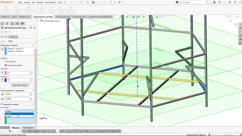Open the help question mark icon
The height and width of the screenshot is (136, 242).
219,2
